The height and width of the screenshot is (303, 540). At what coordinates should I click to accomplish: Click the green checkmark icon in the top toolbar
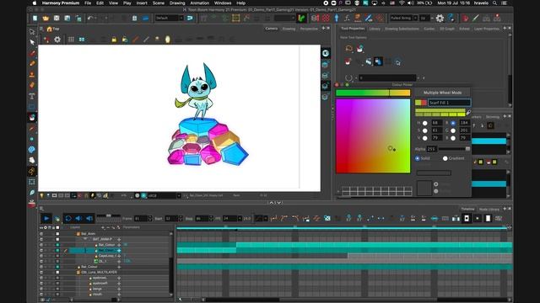click(x=302, y=19)
